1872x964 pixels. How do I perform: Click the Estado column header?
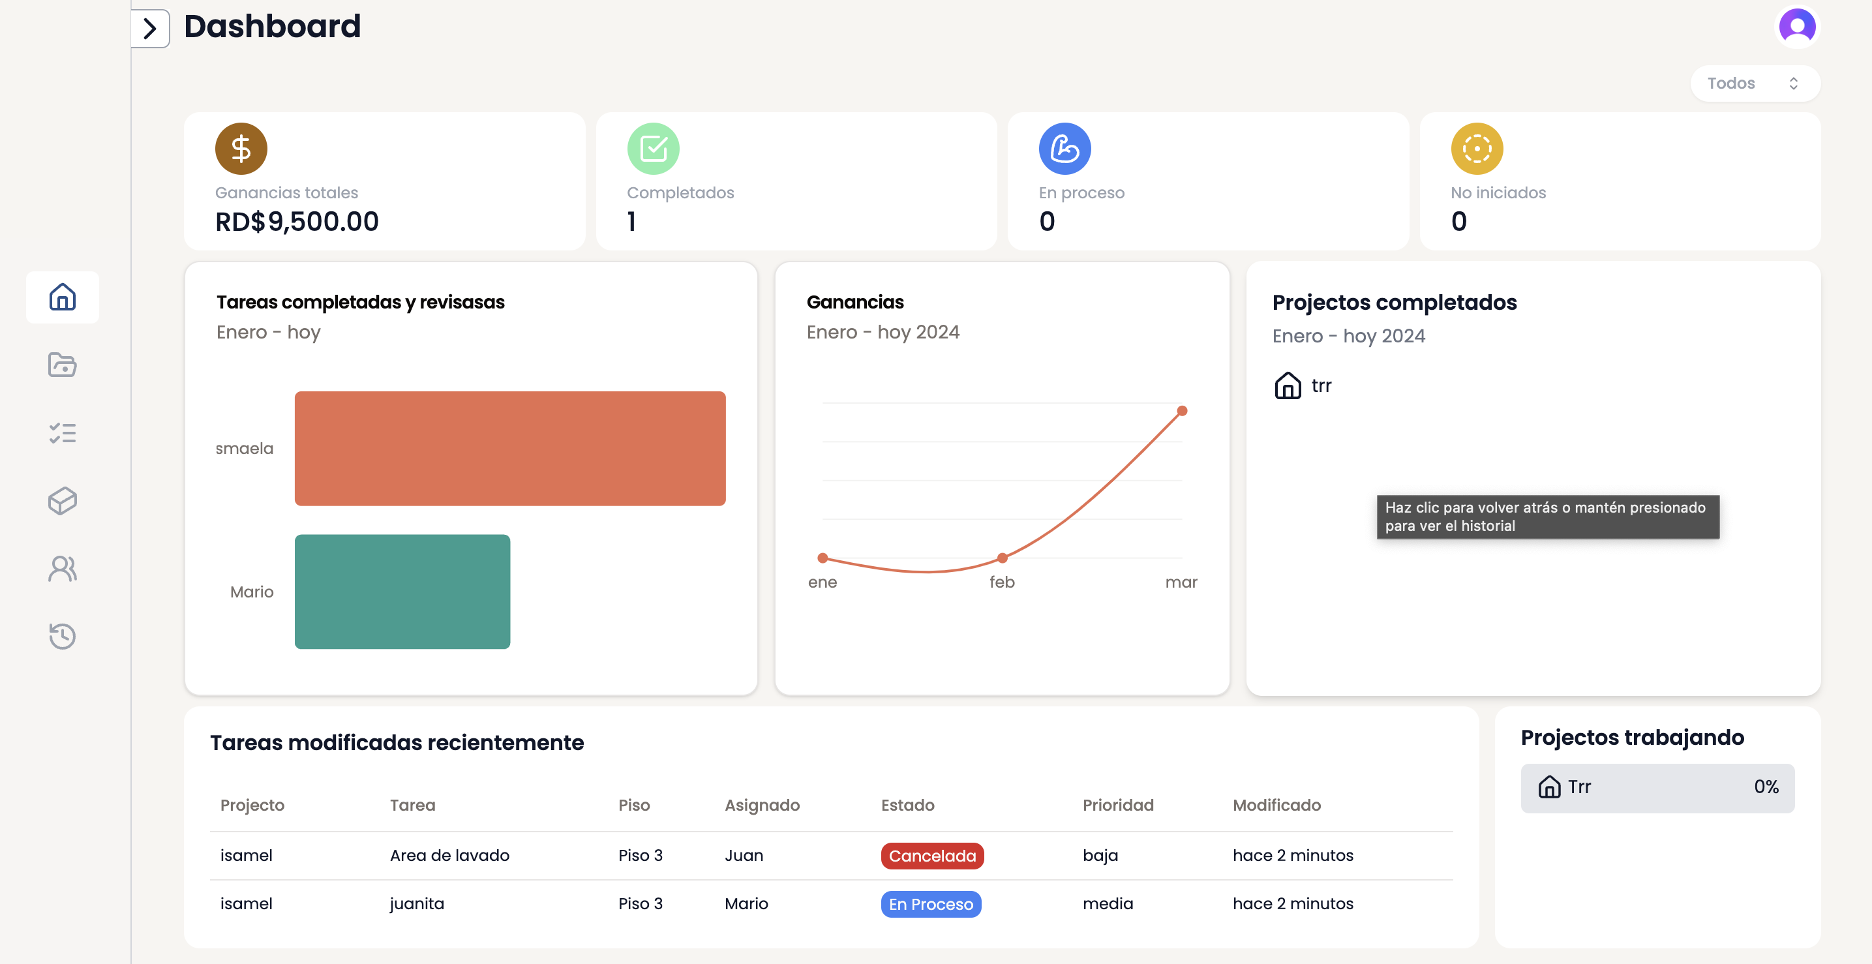[907, 805]
